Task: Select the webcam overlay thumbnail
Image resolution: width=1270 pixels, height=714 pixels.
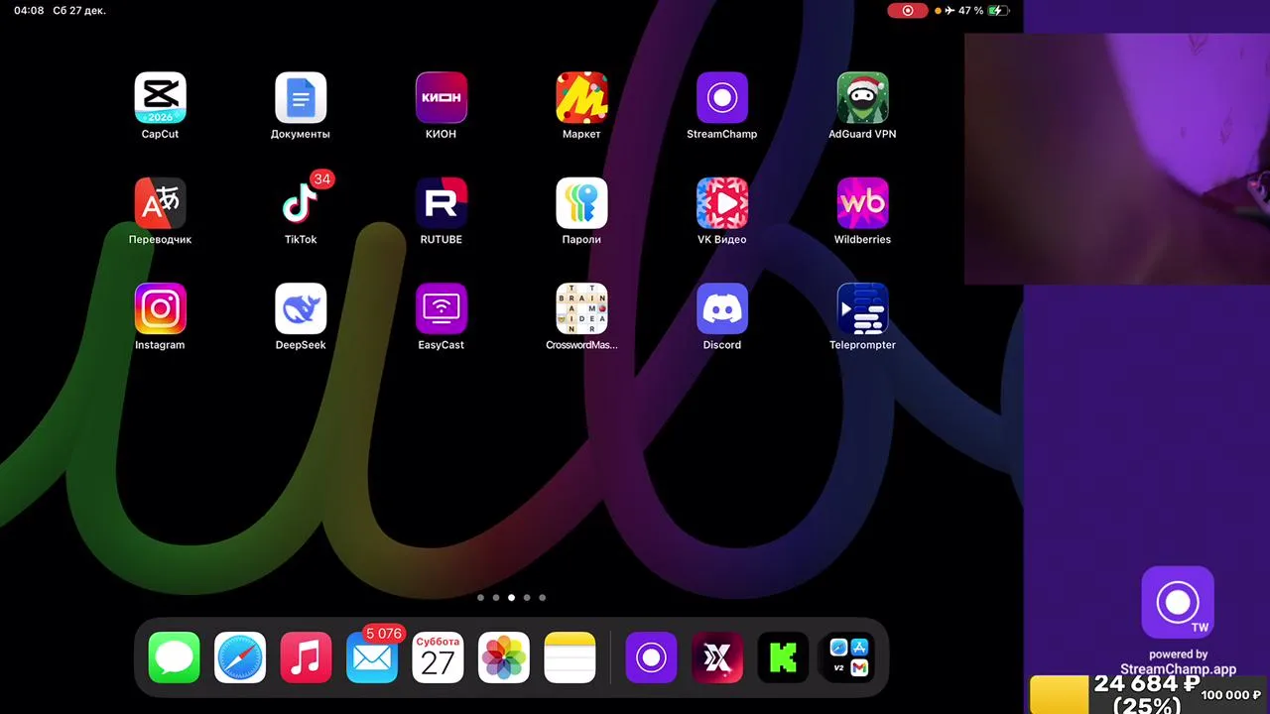Action: coord(1117,159)
